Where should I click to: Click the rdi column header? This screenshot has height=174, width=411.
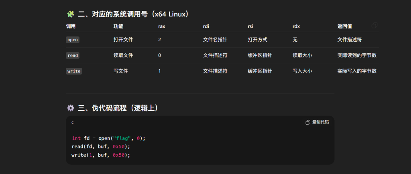pos(206,26)
